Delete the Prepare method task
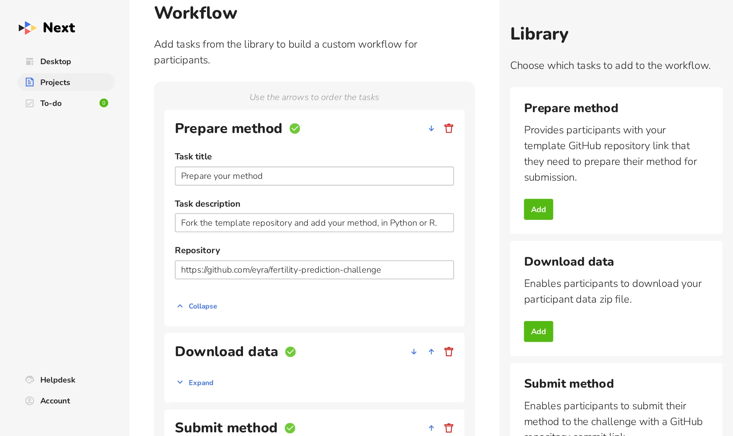733x436 pixels. point(449,129)
